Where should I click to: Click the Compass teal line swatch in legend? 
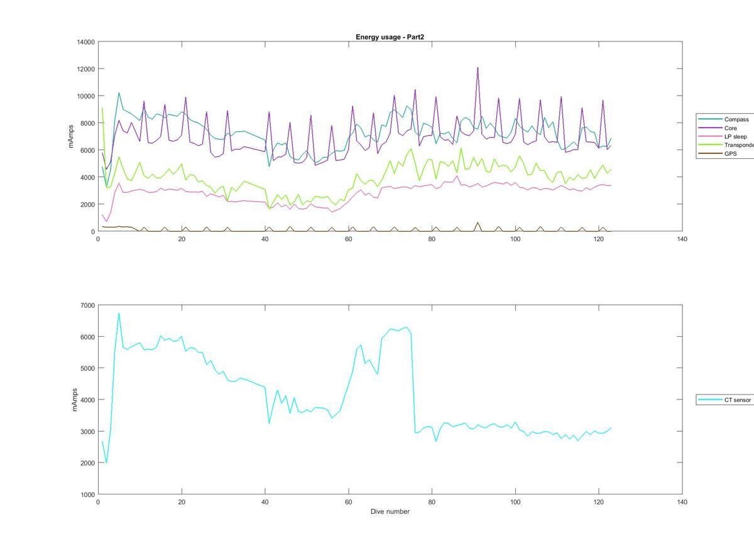(710, 119)
